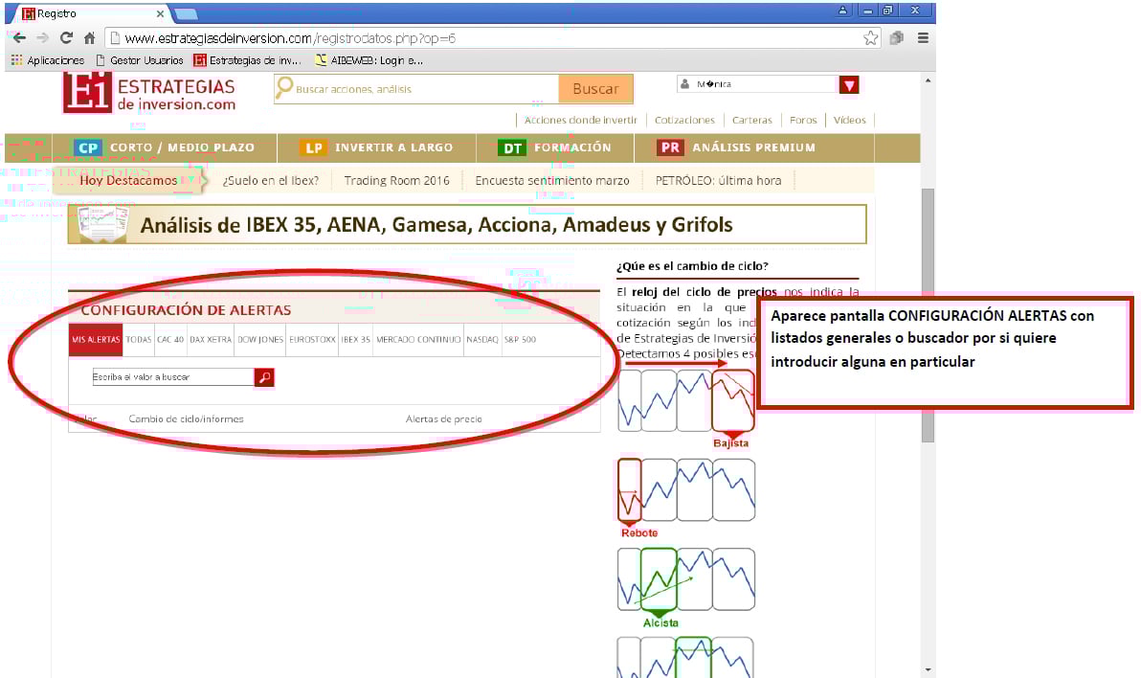Select the TODAS tab
The height and width of the screenshot is (678, 1141).
(x=138, y=340)
